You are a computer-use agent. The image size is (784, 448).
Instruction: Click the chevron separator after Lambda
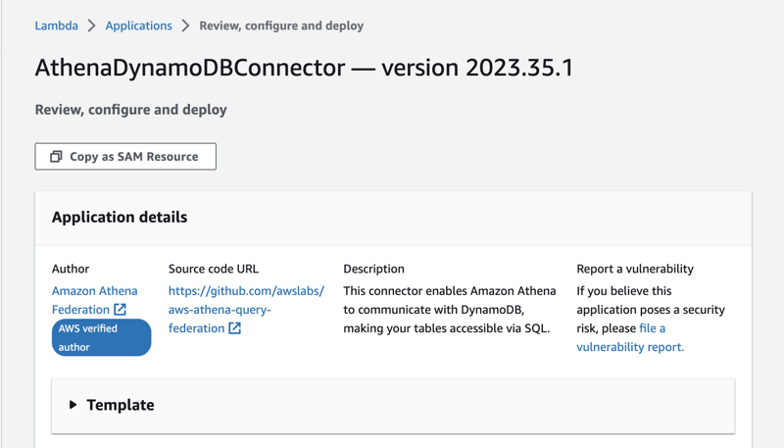[x=91, y=25]
